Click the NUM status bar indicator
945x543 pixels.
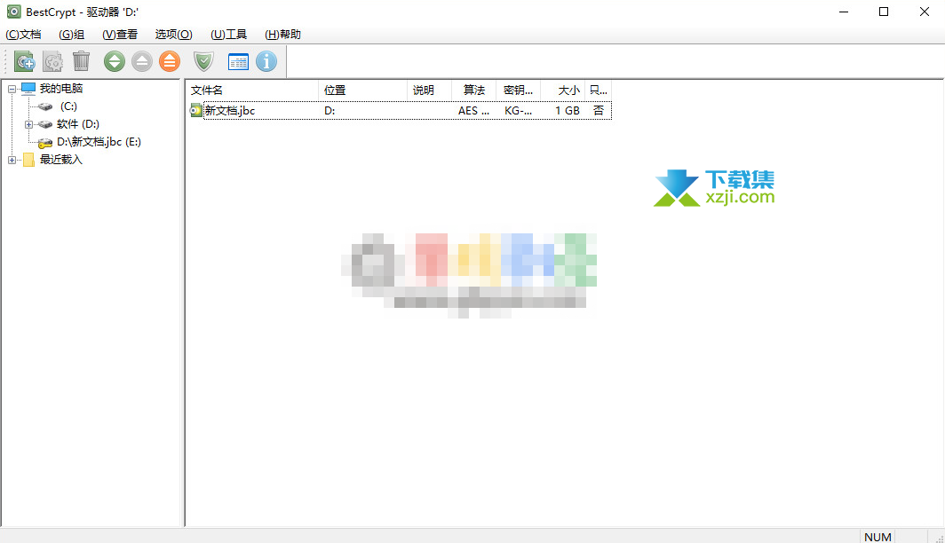(877, 537)
